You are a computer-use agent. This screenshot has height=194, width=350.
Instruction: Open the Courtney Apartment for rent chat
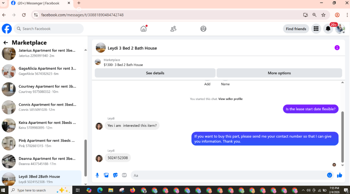click(x=41, y=89)
